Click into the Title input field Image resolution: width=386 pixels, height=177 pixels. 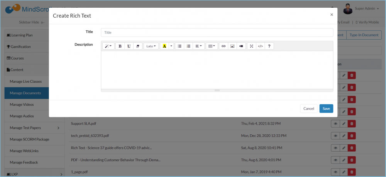tap(217, 32)
